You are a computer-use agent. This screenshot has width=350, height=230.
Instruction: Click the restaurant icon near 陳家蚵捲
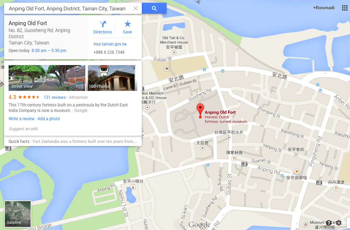tap(234, 158)
